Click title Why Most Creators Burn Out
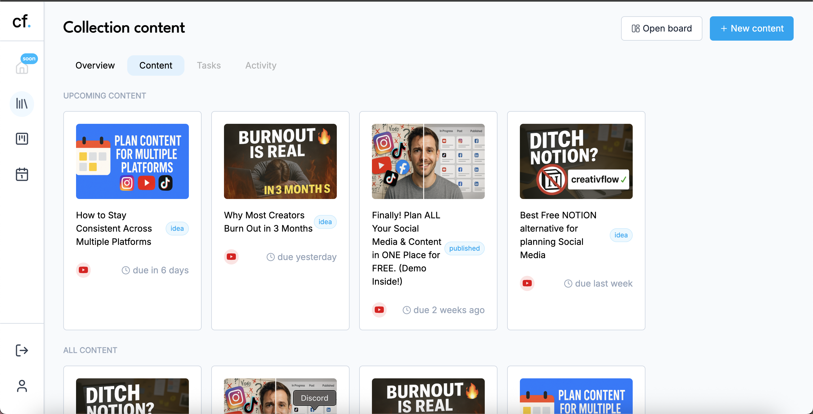813x414 pixels. click(x=268, y=222)
